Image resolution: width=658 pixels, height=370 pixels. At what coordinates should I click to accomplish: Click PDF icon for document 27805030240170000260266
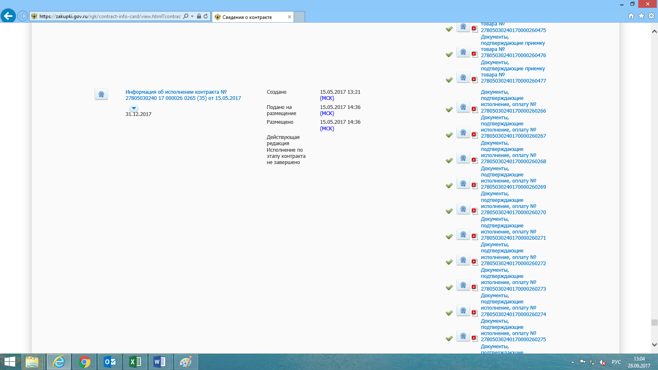click(x=474, y=109)
